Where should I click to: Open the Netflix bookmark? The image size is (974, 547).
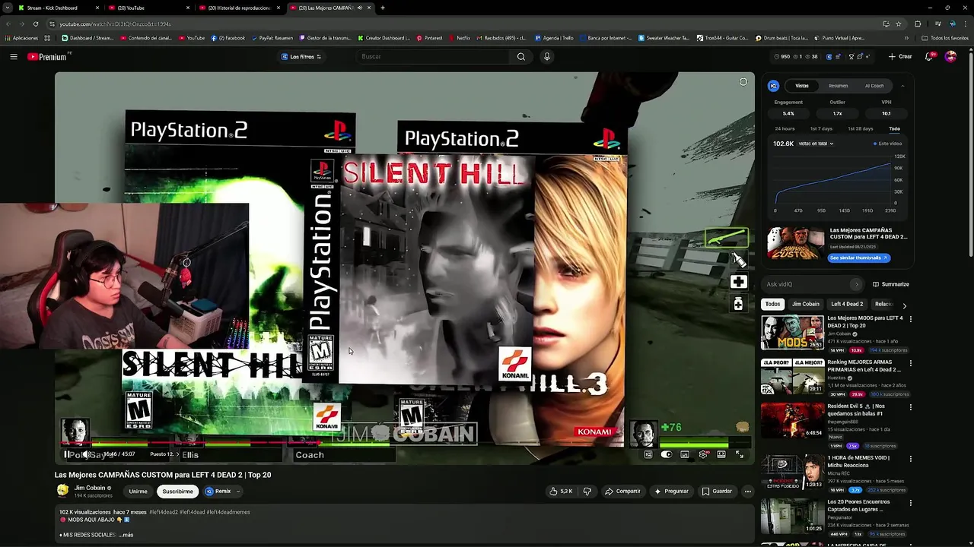click(459, 38)
